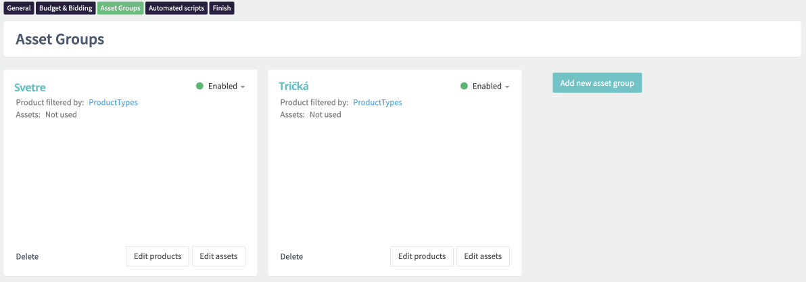The image size is (806, 282).
Task: Click the ProductTypes link in Tričká
Action: pyautogui.click(x=377, y=103)
